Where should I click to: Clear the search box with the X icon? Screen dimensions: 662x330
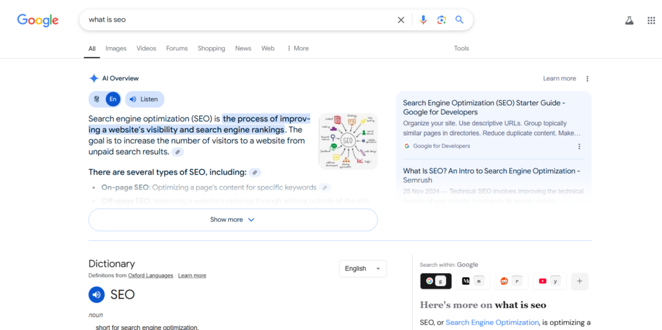click(x=401, y=20)
